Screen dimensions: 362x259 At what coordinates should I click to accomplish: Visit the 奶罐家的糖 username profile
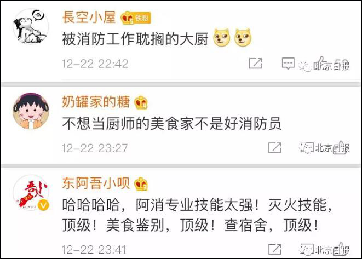(x=96, y=102)
